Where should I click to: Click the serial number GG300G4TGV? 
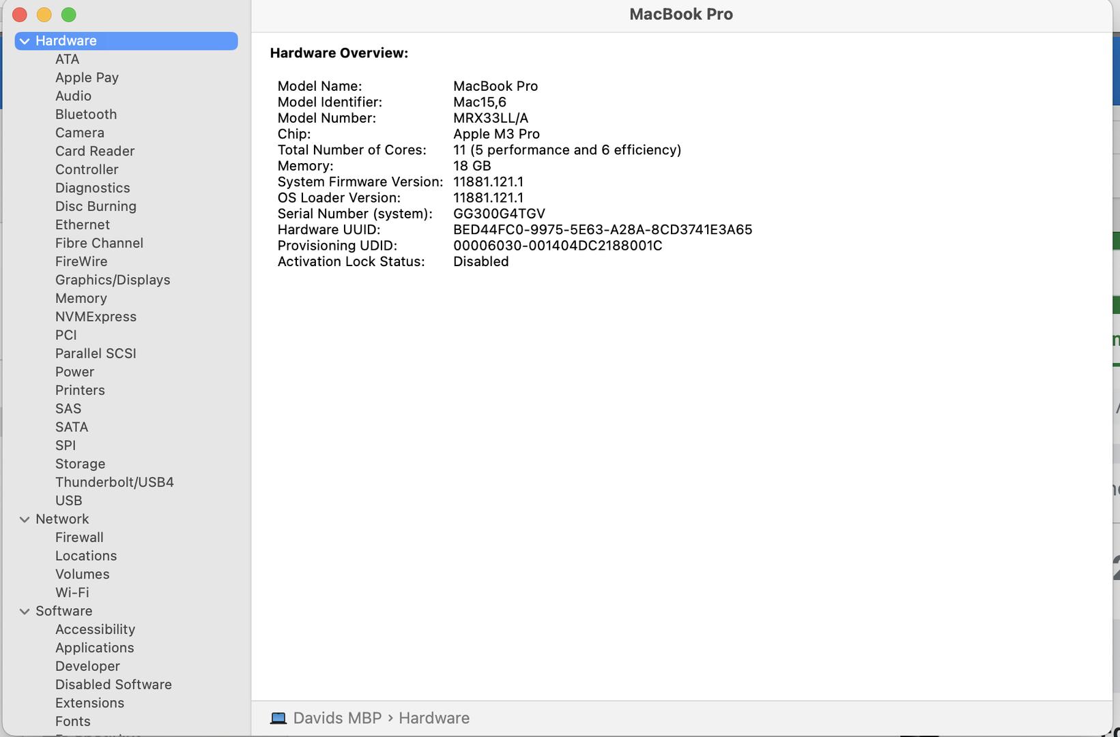click(x=499, y=214)
